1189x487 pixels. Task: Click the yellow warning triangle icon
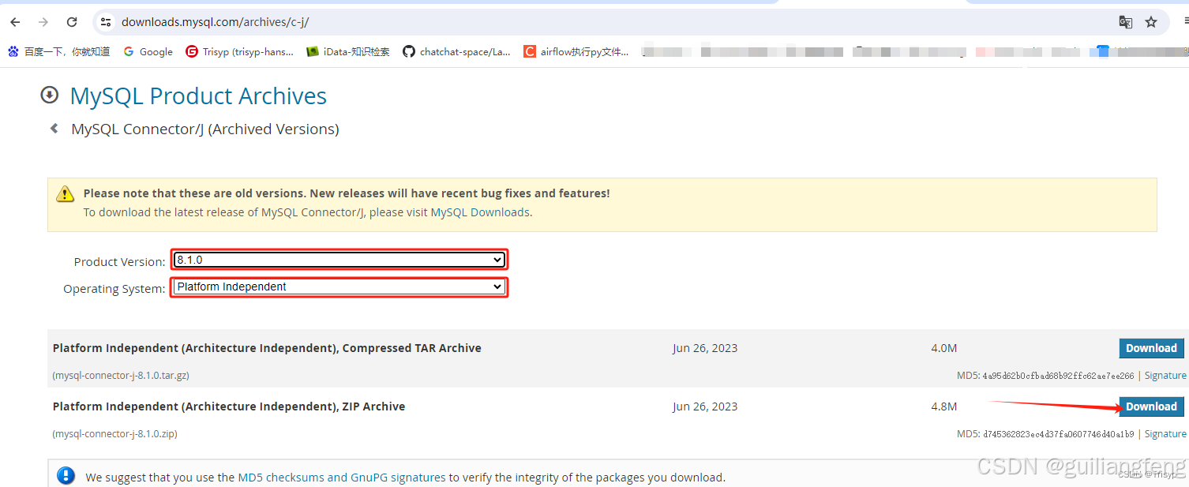coord(65,193)
